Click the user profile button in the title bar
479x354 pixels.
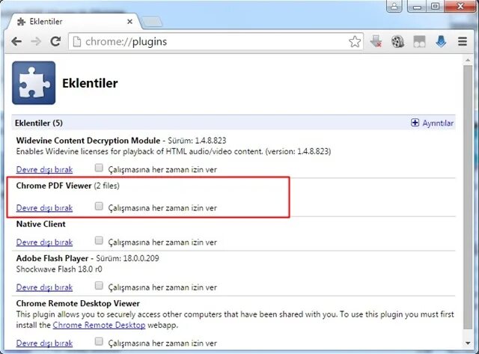click(394, 6)
